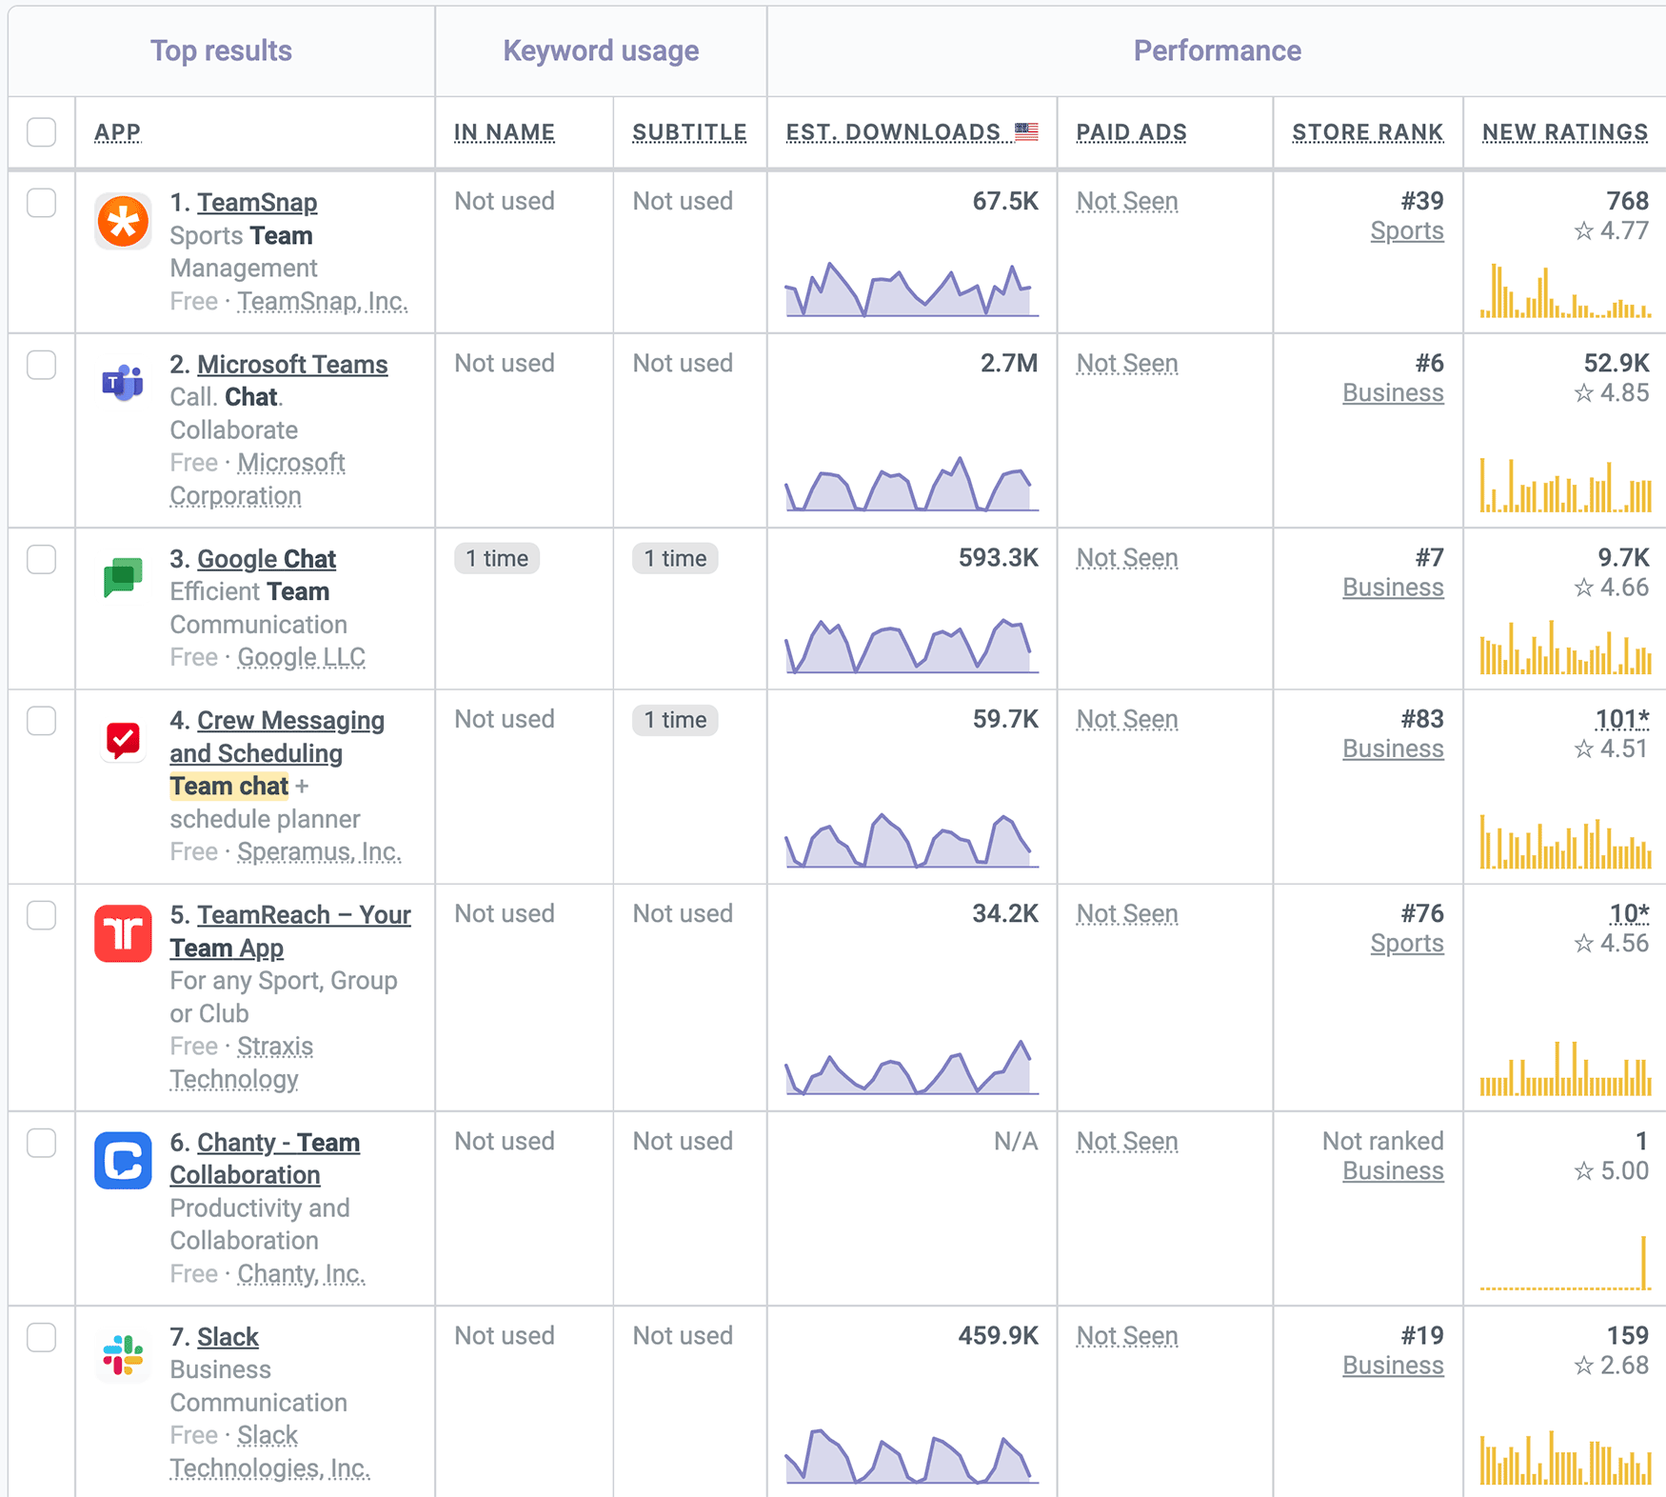Click the TeamSnap app icon
This screenshot has height=1497, width=1666.
pos(123,221)
